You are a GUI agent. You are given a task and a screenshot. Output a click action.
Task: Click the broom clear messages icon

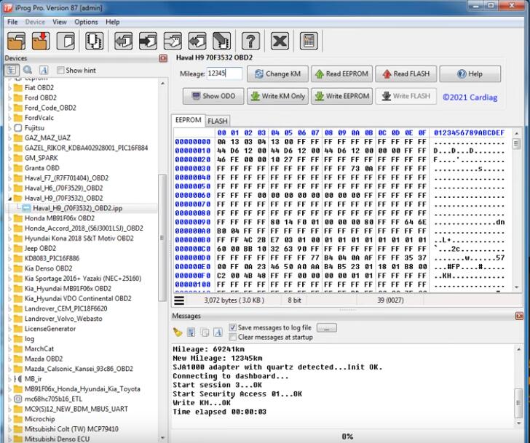pos(178,332)
